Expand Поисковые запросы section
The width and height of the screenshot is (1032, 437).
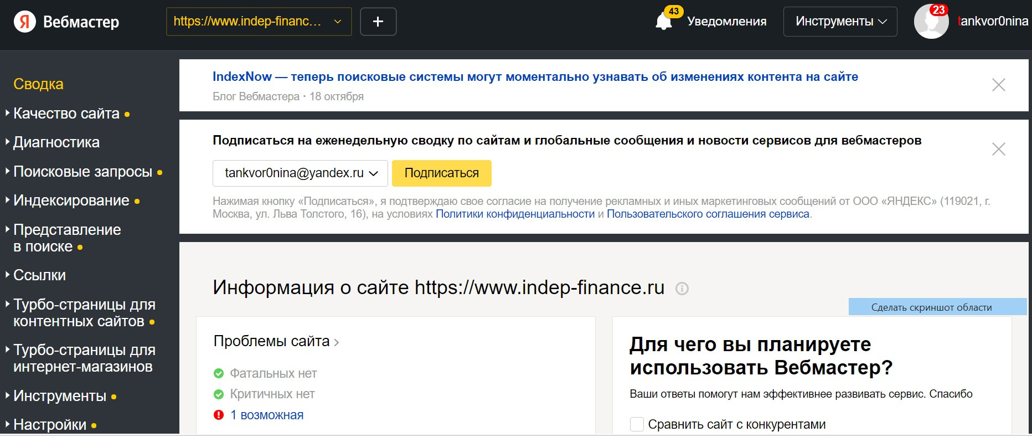point(82,172)
